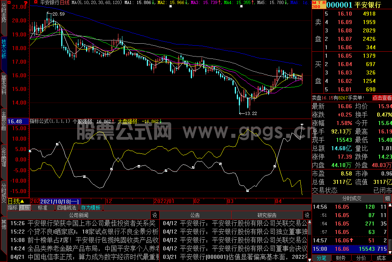The image size is (392, 262).
Task: Click the 2022/01 date label on the timeline
Action: pos(164,201)
